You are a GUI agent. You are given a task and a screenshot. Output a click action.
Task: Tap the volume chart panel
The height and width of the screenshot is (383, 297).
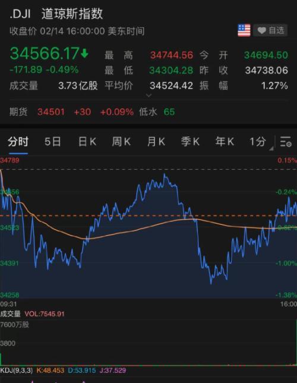[x=148, y=343]
